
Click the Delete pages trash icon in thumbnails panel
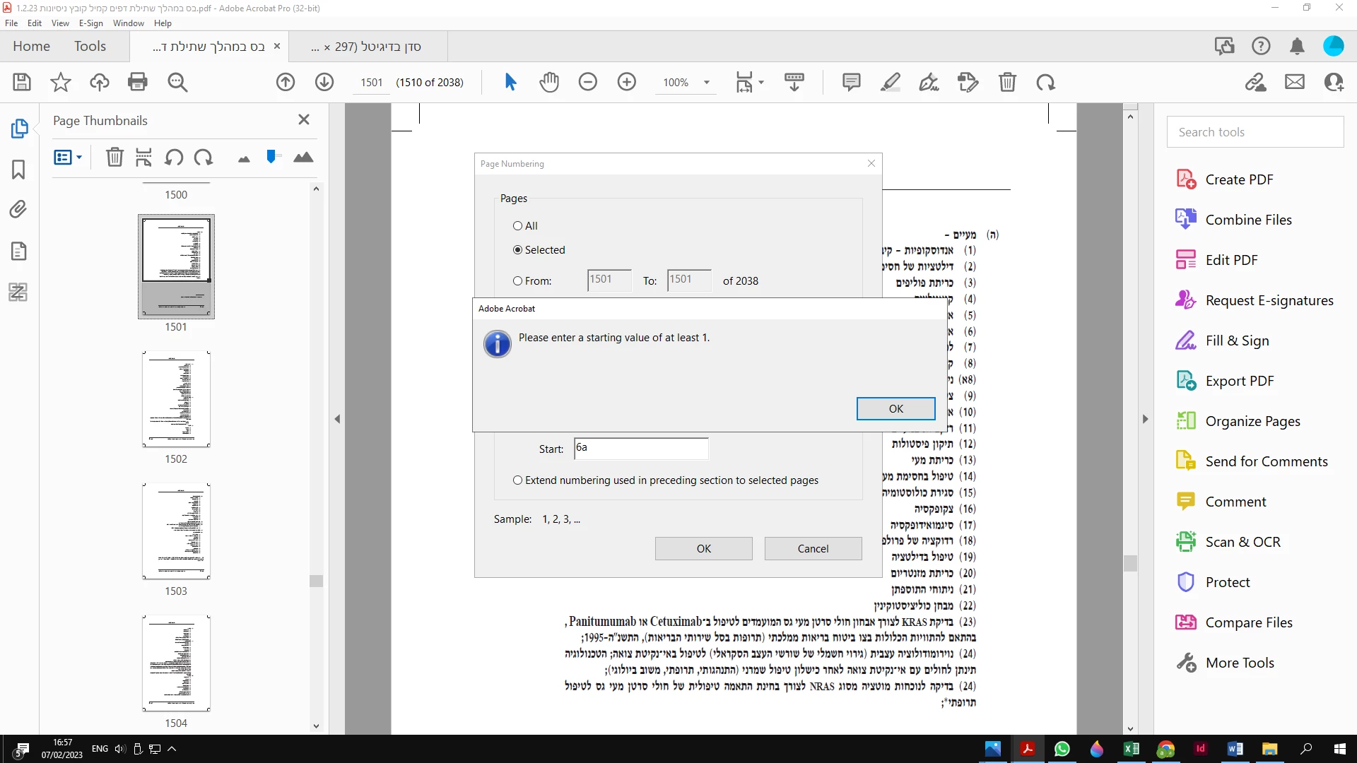pos(114,157)
